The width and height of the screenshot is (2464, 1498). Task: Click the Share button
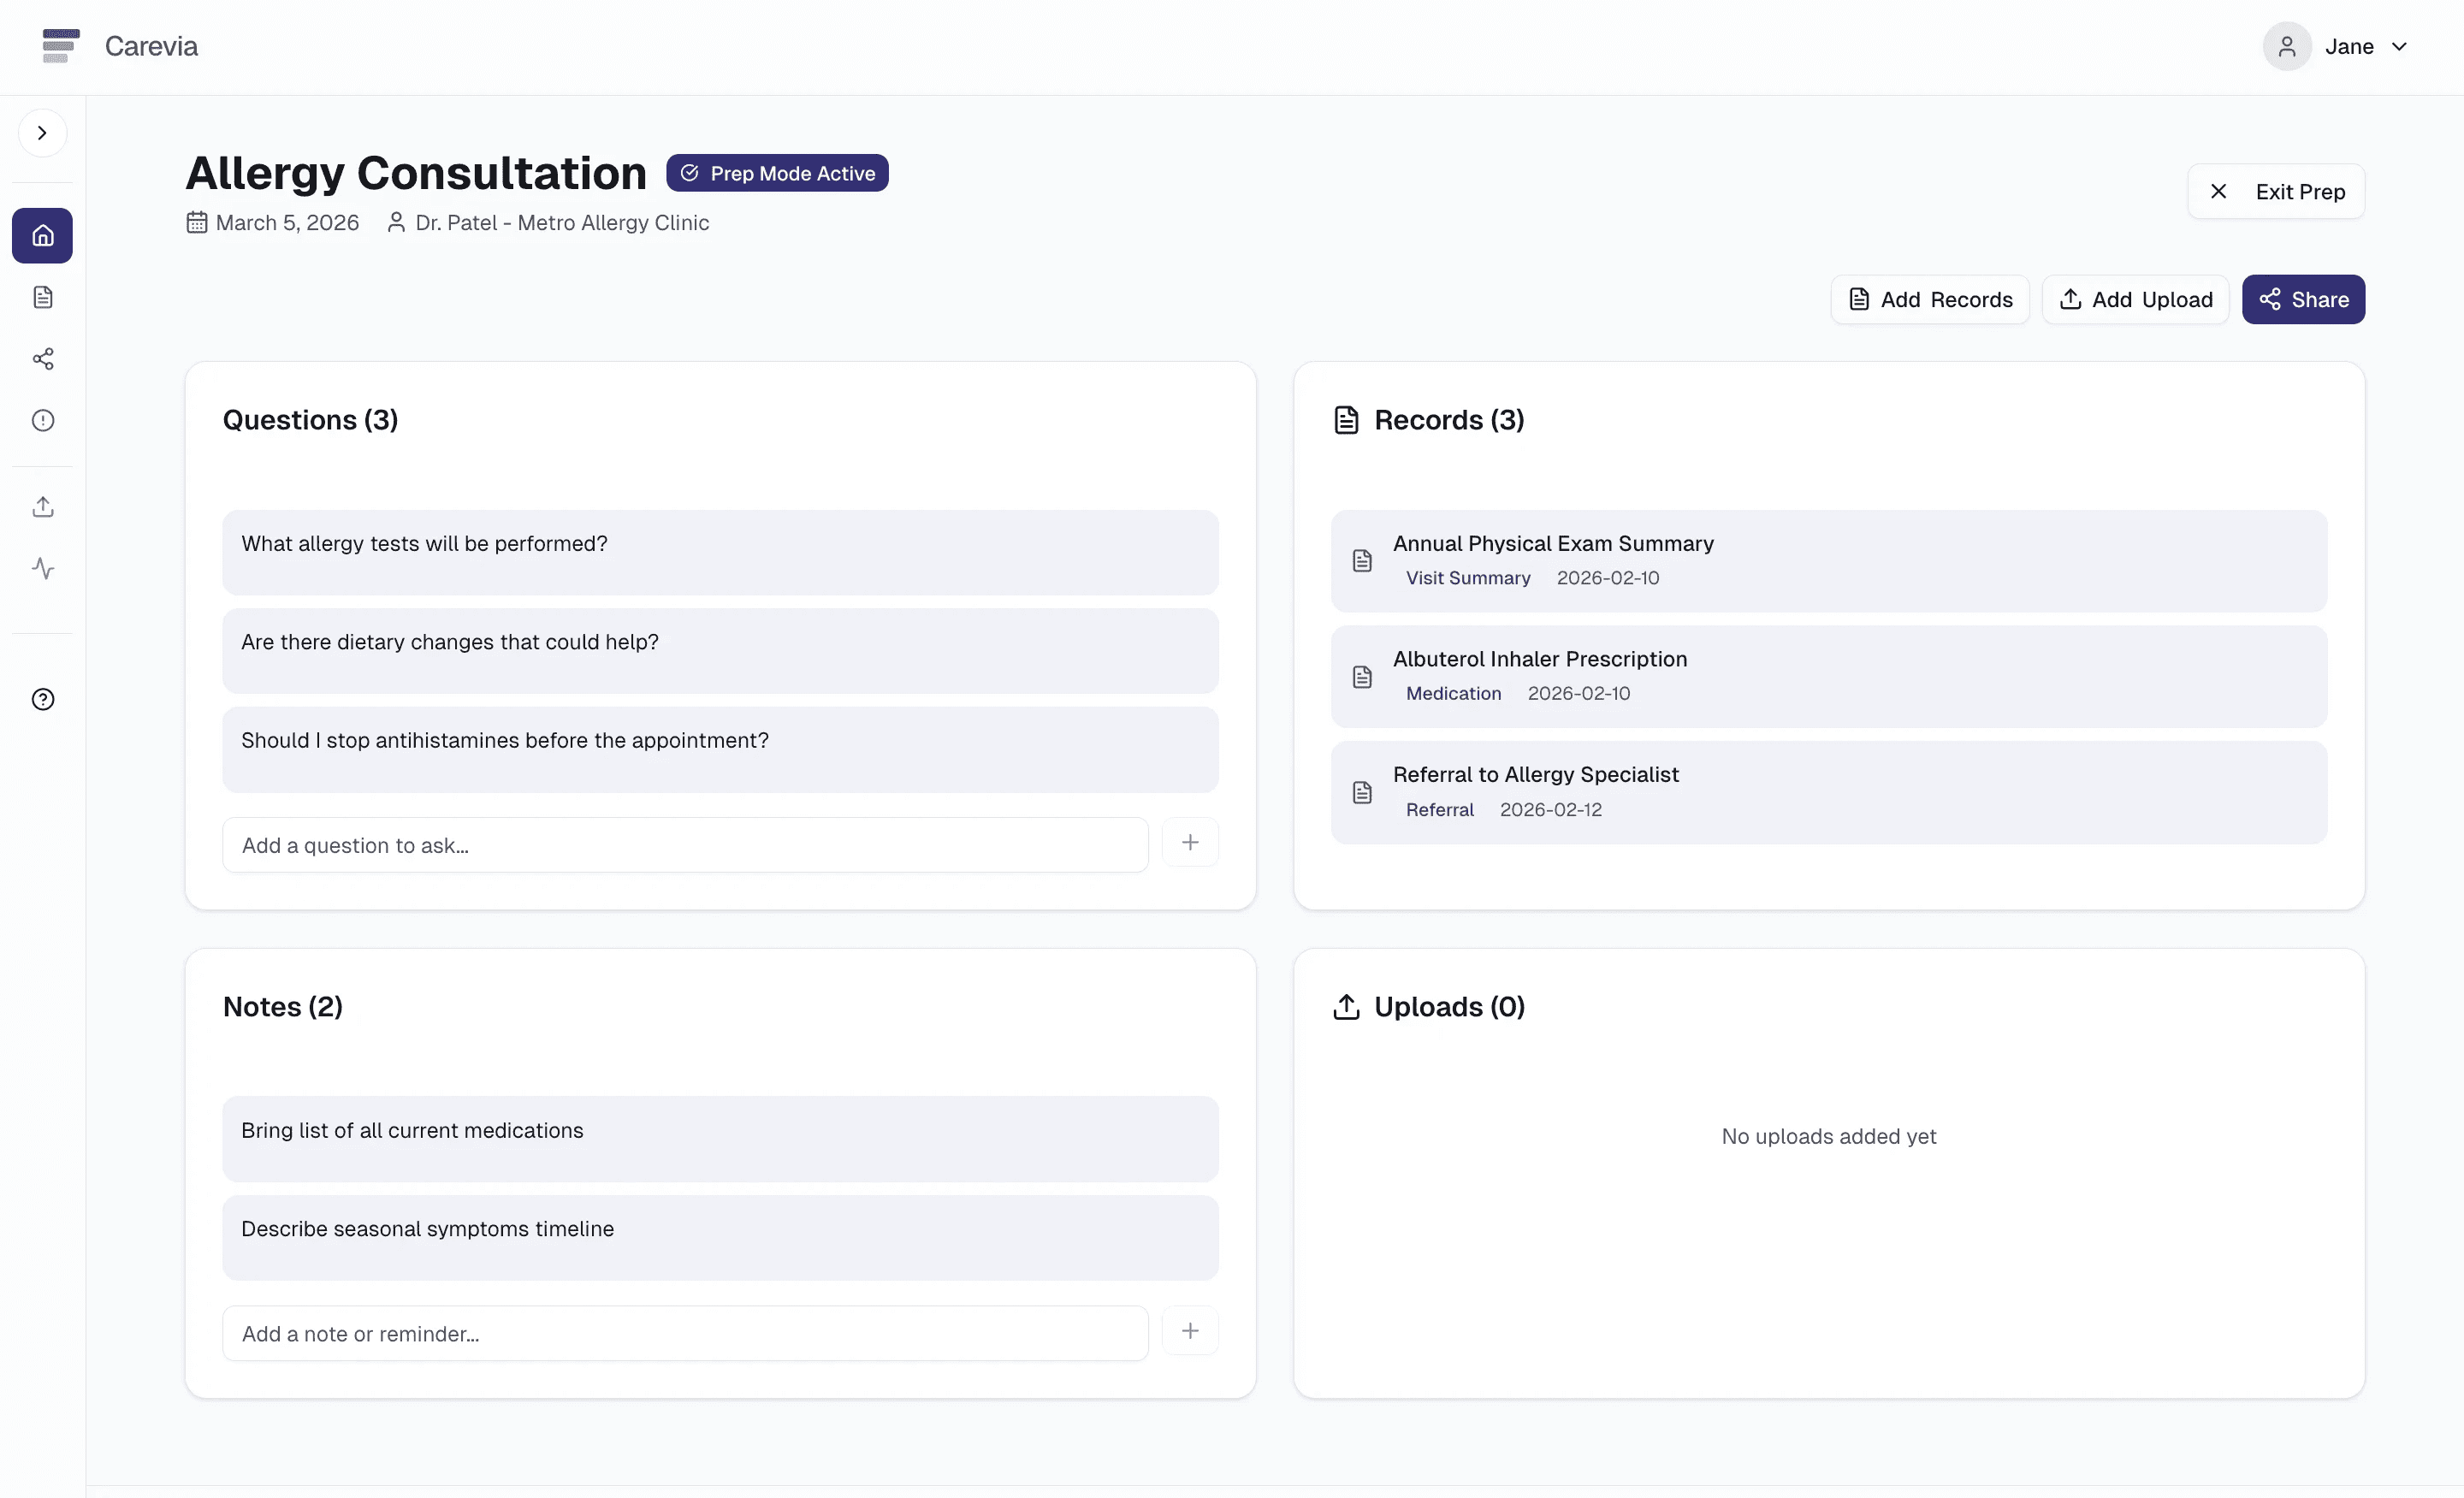(2303, 299)
